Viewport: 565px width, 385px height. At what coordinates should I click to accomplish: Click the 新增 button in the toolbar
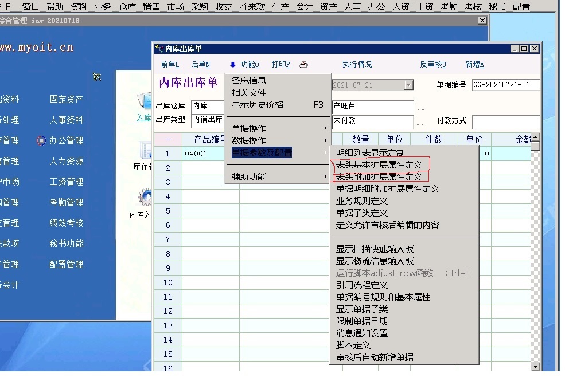tap(475, 65)
